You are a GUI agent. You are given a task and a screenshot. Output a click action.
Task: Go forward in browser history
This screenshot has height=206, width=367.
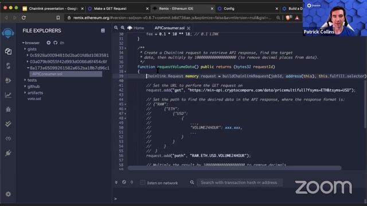15,18
